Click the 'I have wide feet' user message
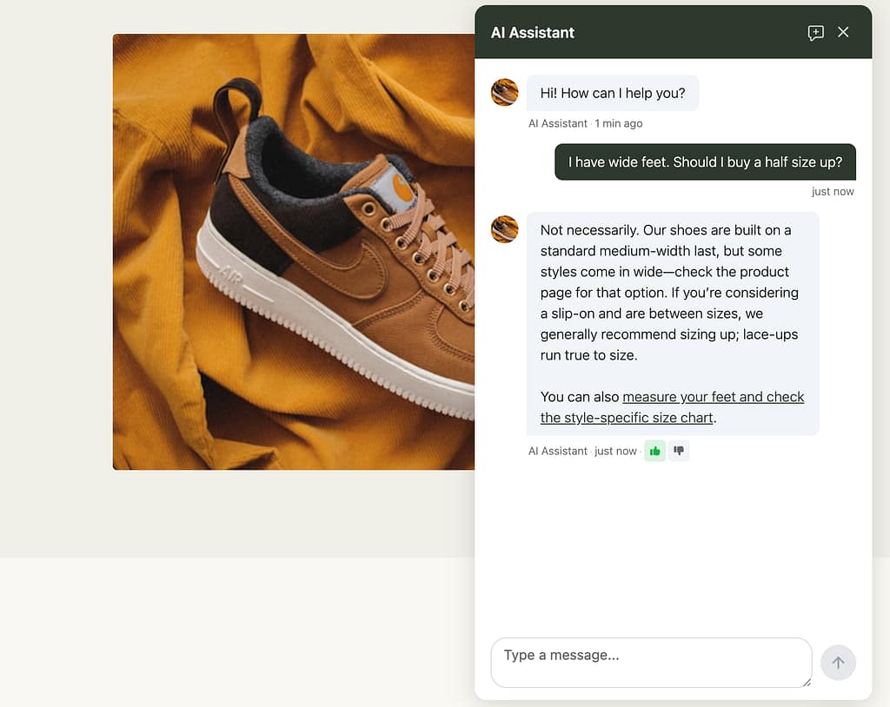The width and height of the screenshot is (890, 707). [x=705, y=162]
